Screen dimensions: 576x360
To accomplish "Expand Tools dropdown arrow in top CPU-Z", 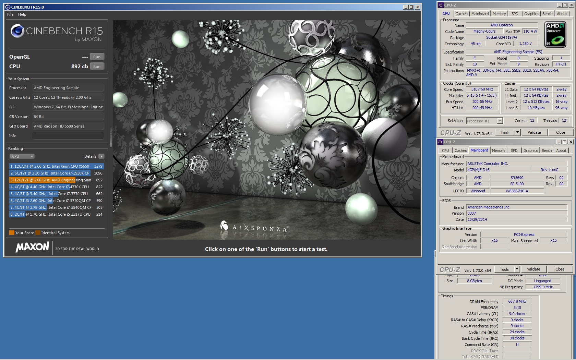I will [x=518, y=133].
